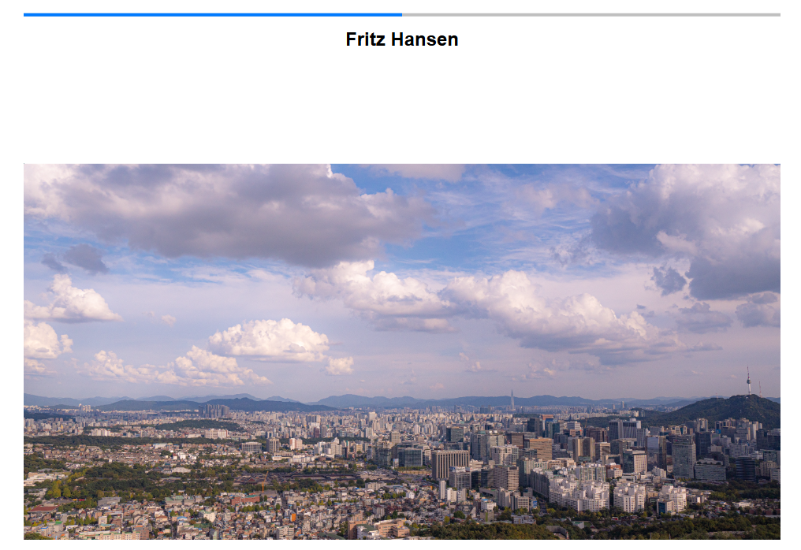Click the wide brown office building in the city
Viewport: 801px width, 550px height.
coord(450,463)
